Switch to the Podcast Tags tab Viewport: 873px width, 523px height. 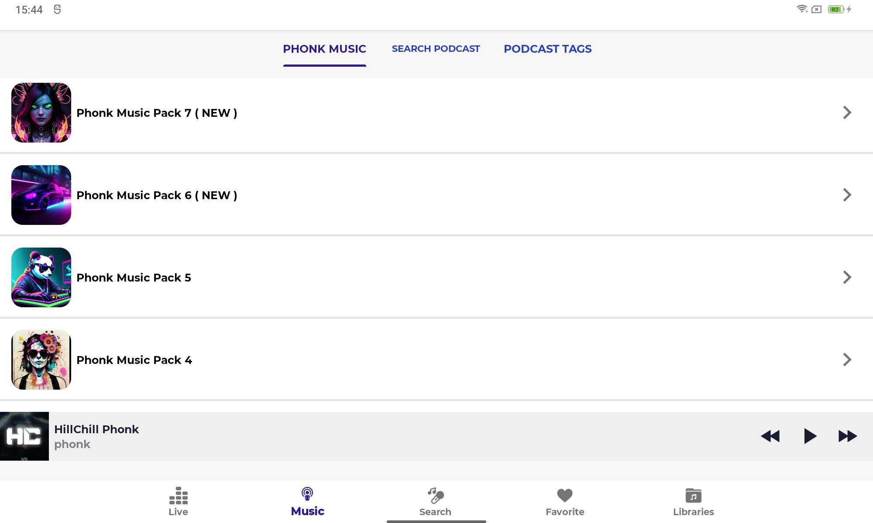(547, 49)
